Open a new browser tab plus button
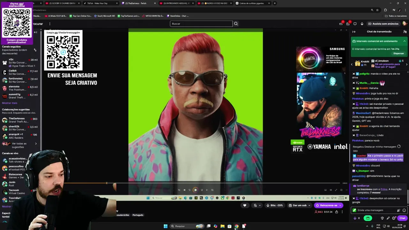The width and height of the screenshot is (409, 230). pyautogui.click(x=274, y=3)
